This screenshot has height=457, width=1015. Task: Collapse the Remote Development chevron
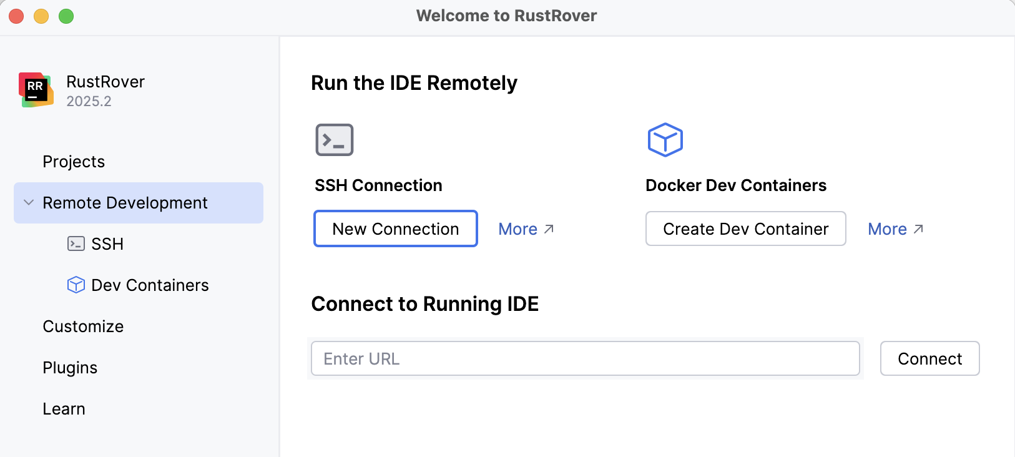(29, 203)
